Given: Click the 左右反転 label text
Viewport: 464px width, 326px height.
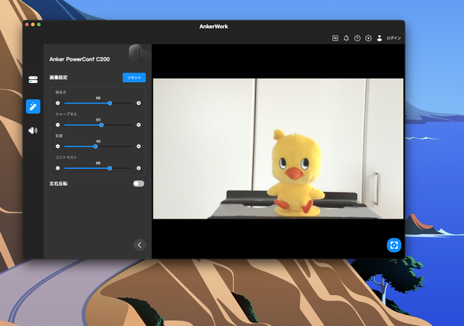Looking at the screenshot, I should tap(59, 184).
